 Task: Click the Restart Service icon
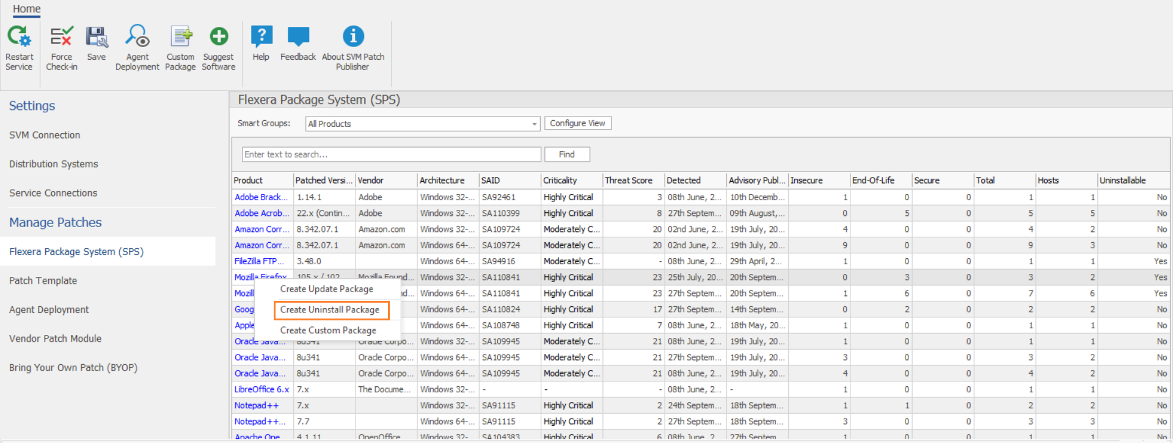[x=19, y=38]
